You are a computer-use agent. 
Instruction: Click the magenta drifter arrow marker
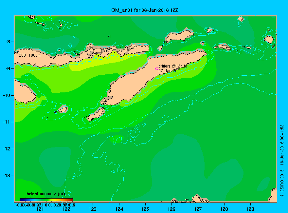[x=156, y=68]
